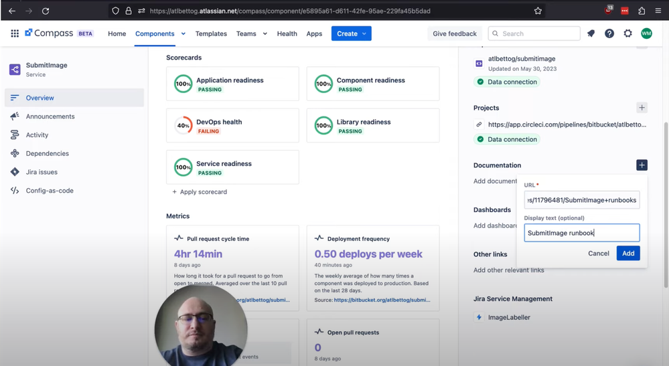Open the Deployment frequency bitbucket source link

click(x=382, y=300)
